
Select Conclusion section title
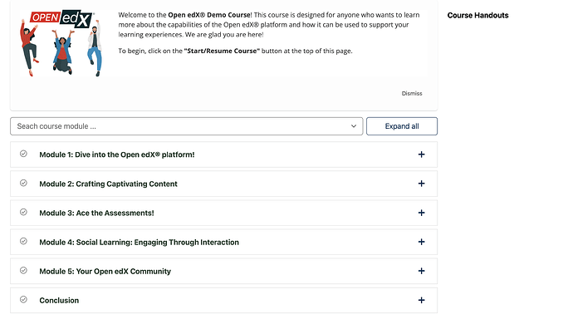click(x=59, y=301)
